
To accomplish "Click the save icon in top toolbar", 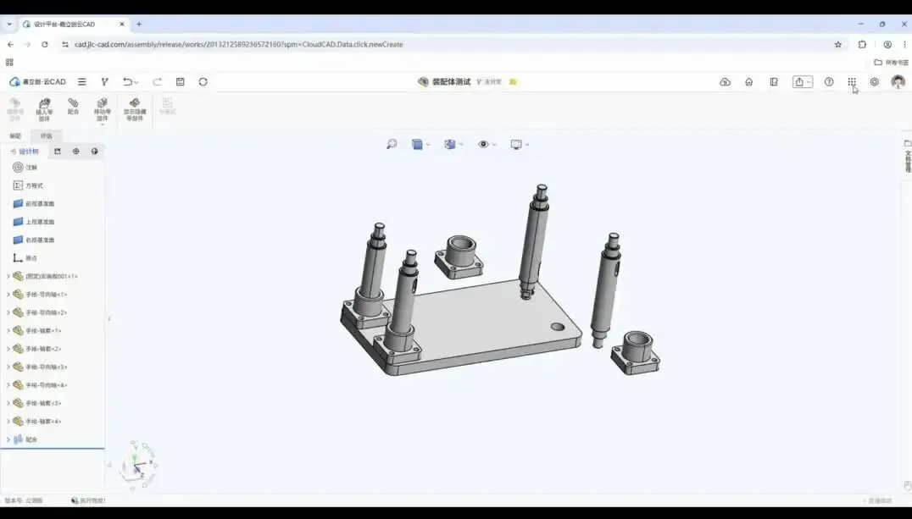I will click(x=180, y=82).
